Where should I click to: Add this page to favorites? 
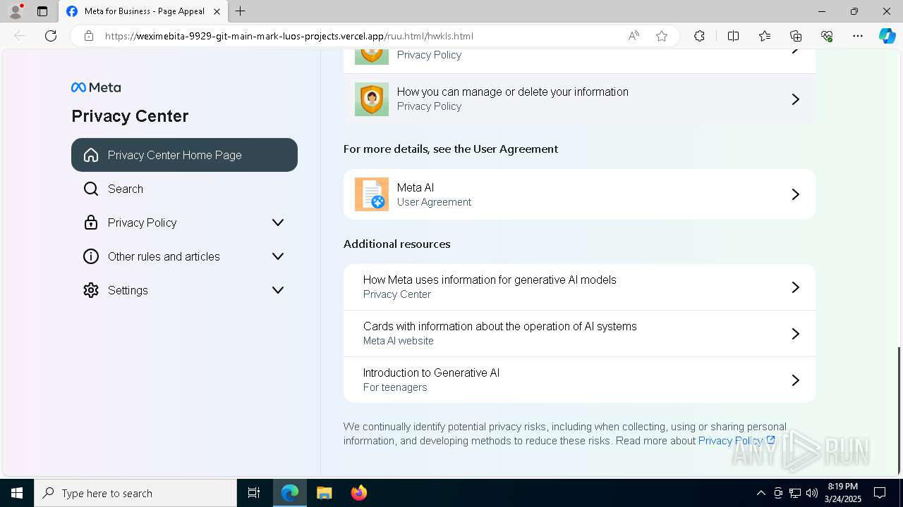click(x=662, y=36)
